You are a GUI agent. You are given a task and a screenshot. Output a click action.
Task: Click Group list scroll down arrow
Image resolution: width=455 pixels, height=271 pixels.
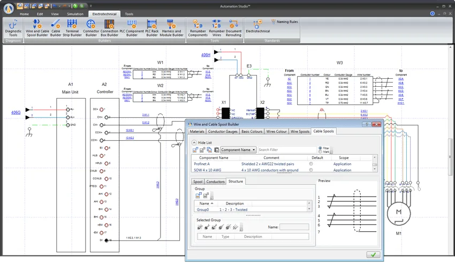click(309, 209)
